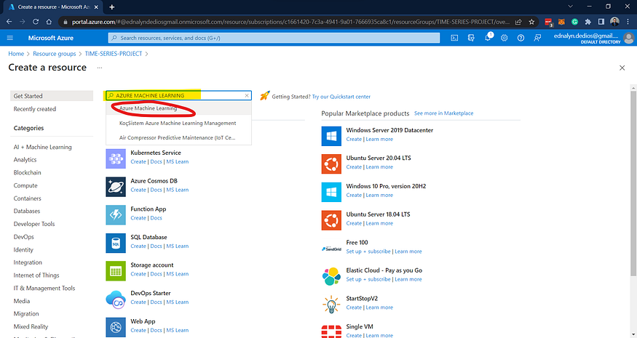
Task: Bookmark this page with the star icon
Action: (x=531, y=22)
